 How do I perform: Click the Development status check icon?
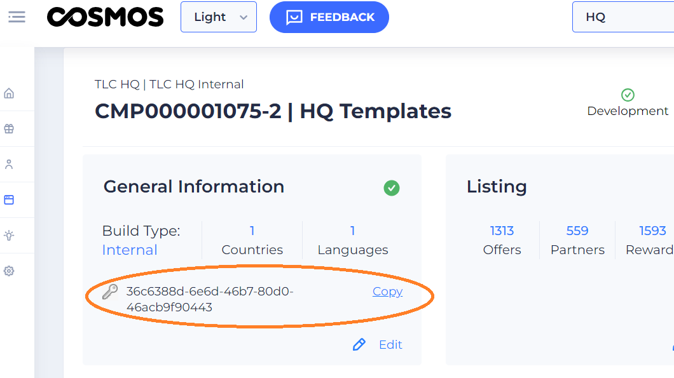[628, 95]
